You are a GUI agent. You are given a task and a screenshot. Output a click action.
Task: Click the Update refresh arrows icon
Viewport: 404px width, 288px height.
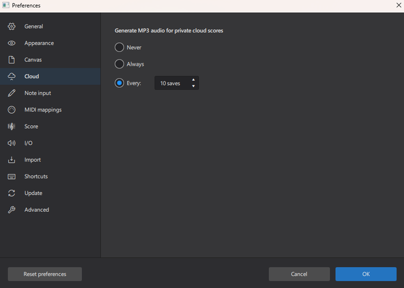coord(12,193)
